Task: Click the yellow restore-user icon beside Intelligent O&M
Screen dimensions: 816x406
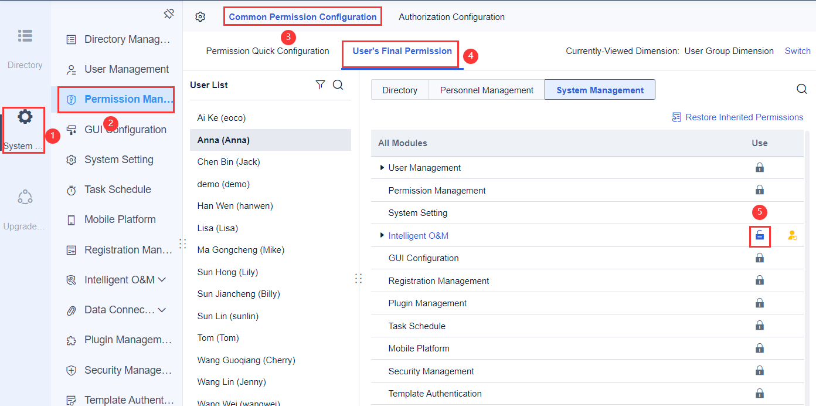Action: [793, 235]
